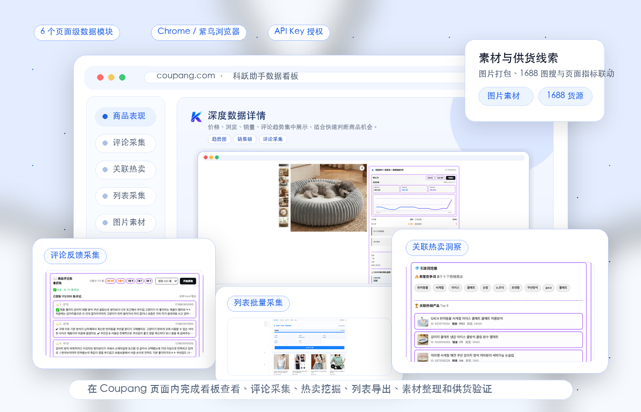Click the 6 个页面级数据模块 pill
This screenshot has width=641, height=412.
tap(77, 32)
